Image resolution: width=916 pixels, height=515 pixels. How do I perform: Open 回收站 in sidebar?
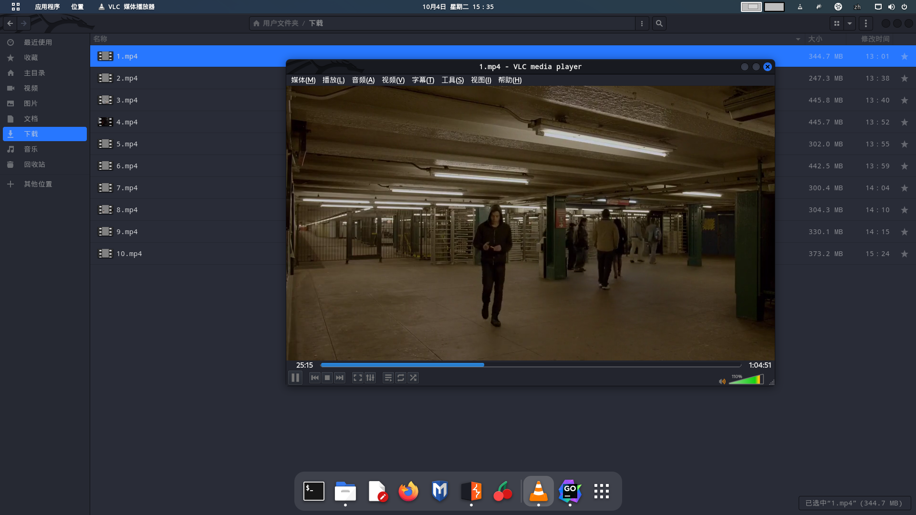click(x=45, y=165)
